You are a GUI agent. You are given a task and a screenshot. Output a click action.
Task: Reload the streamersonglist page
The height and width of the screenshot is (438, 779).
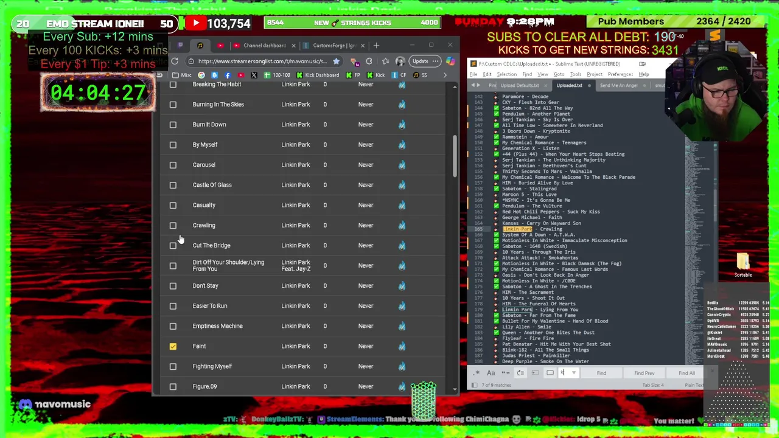click(175, 61)
